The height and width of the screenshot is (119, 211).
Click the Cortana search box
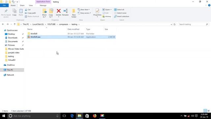[34, 116]
